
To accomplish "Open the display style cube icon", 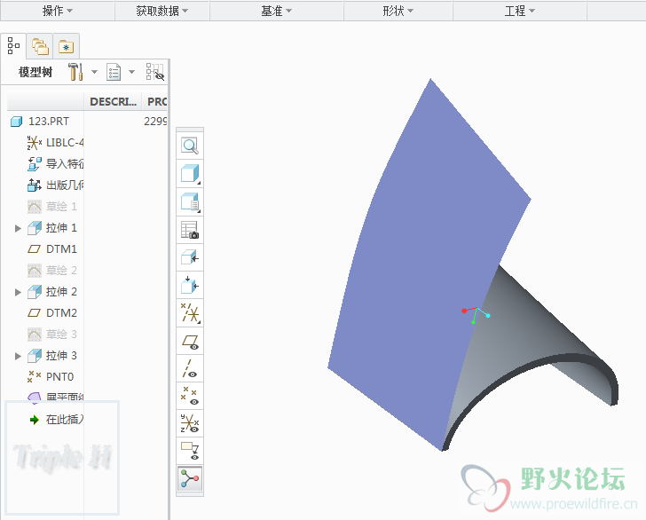I will tap(190, 173).
